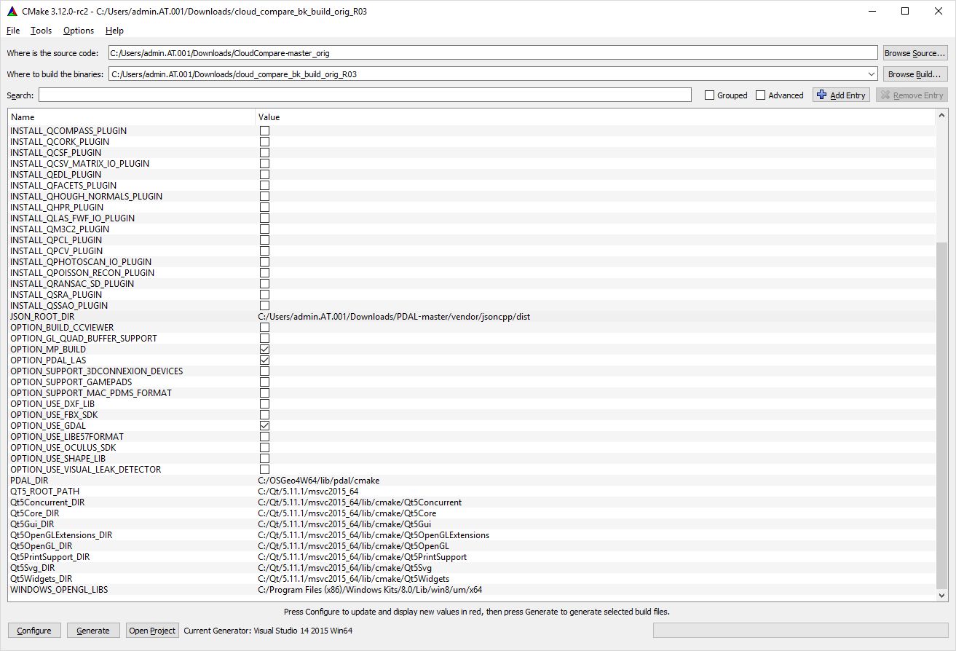This screenshot has height=651, width=956.
Task: Click into the Search field
Action: coord(365,95)
